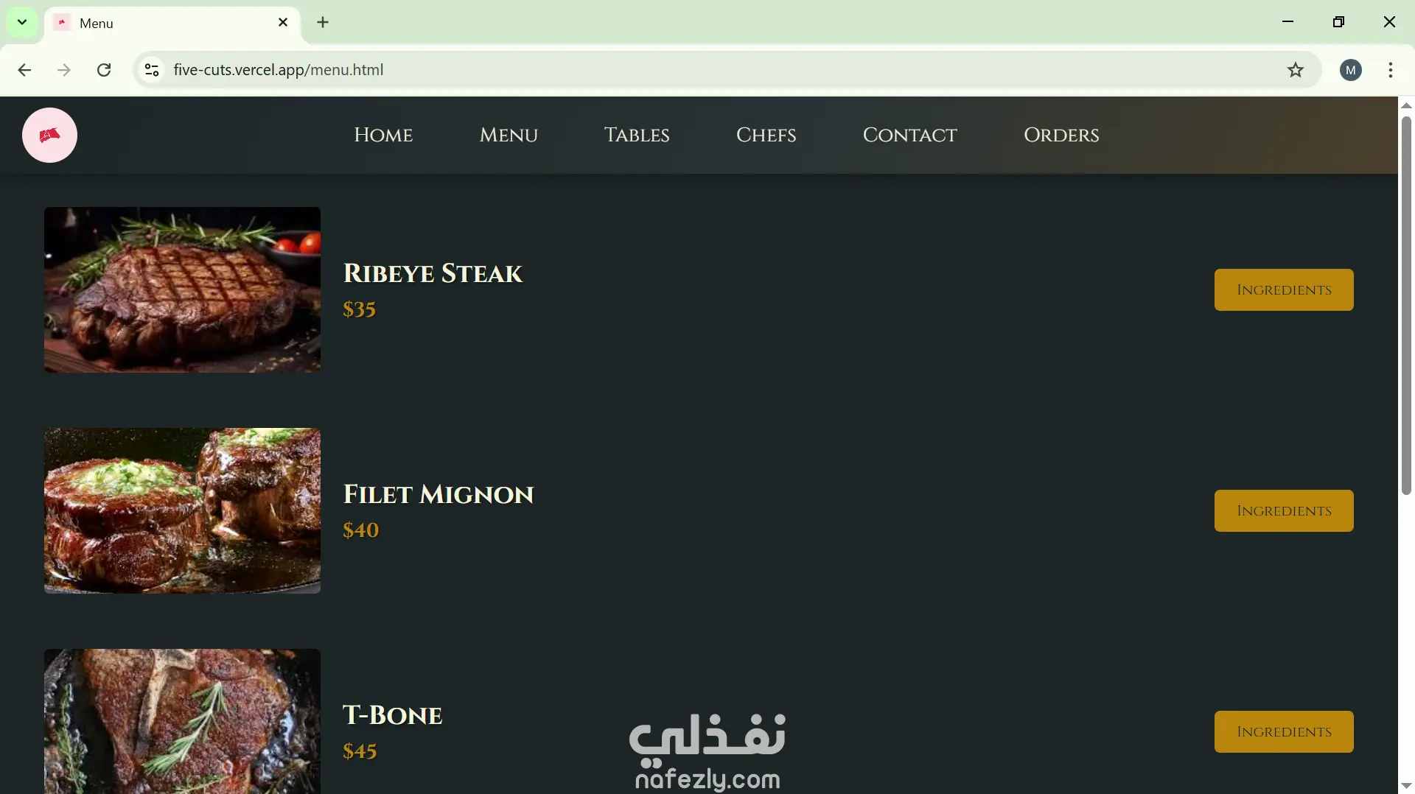Go forward to the next page
Screen dimensions: 1415x794
click(x=64, y=70)
